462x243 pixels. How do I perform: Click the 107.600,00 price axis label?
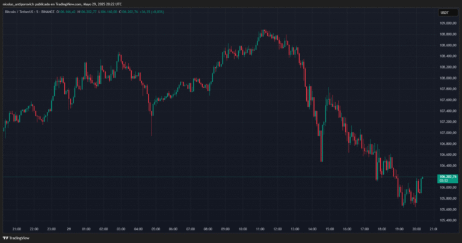click(x=448, y=100)
